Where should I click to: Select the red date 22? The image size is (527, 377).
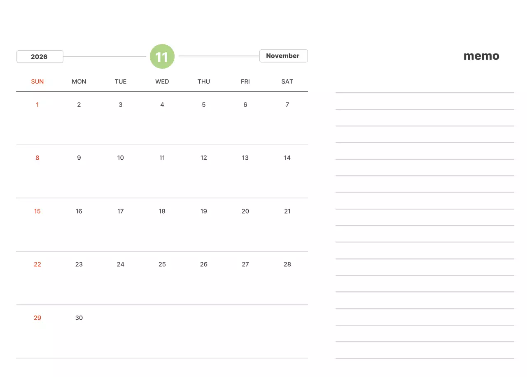(x=37, y=264)
